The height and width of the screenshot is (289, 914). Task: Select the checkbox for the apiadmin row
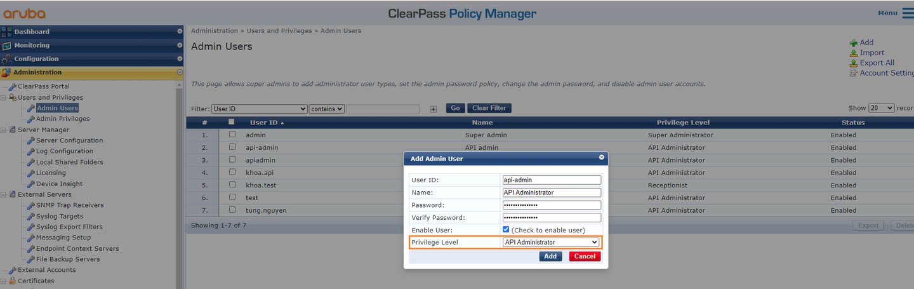point(232,160)
